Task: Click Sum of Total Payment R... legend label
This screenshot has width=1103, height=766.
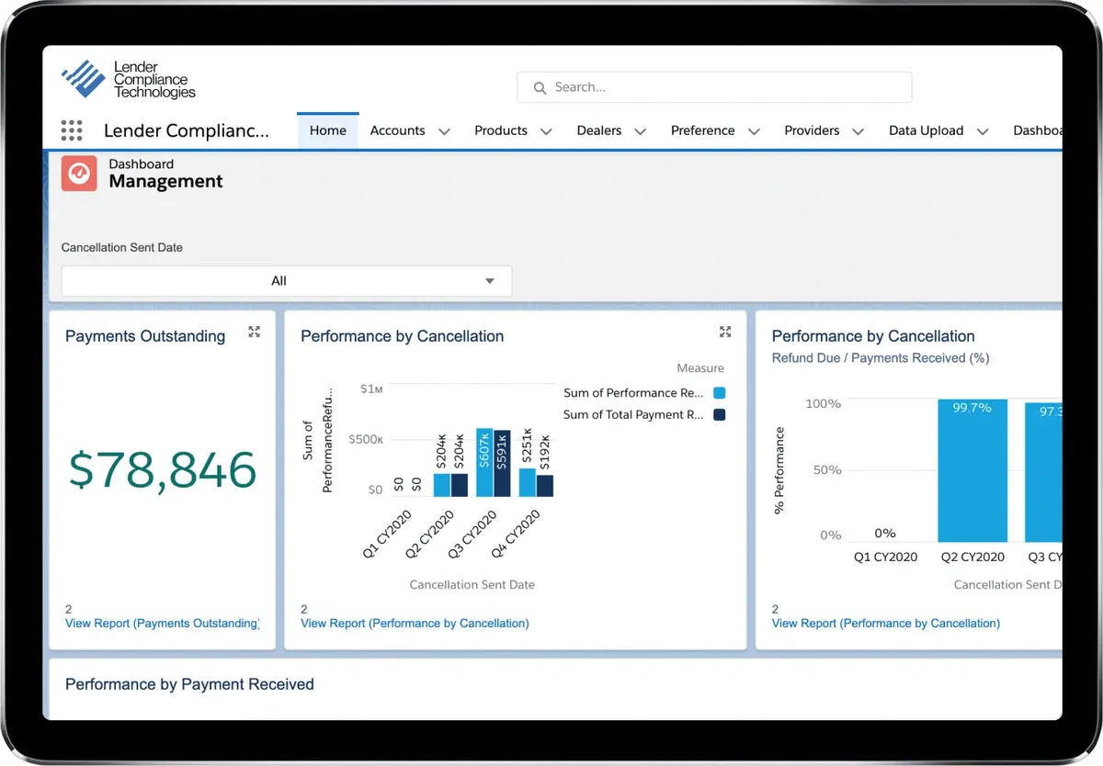Action: pyautogui.click(x=633, y=415)
